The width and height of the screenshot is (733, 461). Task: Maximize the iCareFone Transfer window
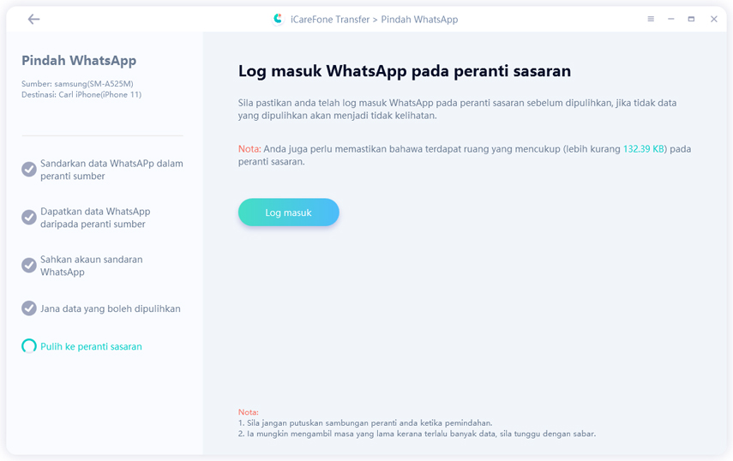click(x=691, y=19)
